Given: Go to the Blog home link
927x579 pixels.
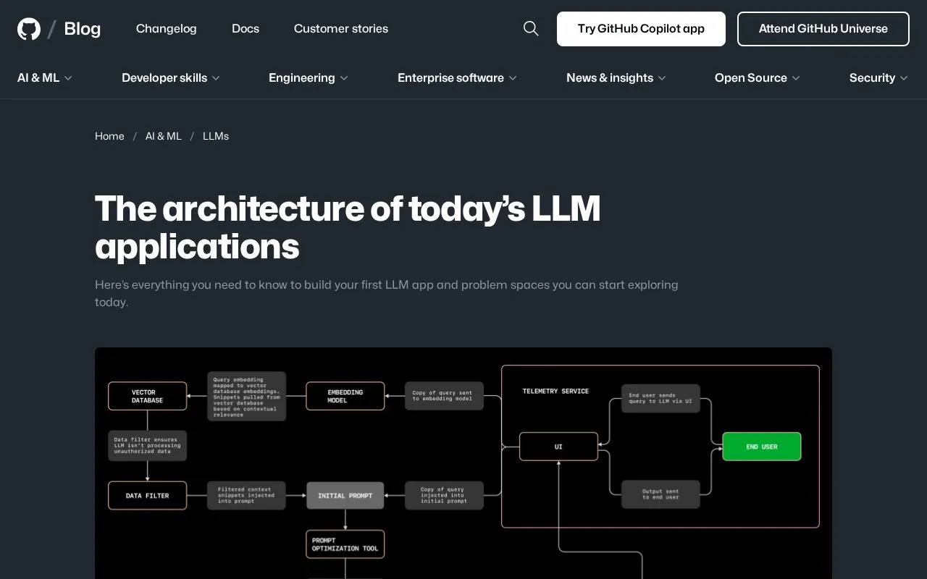Looking at the screenshot, I should coord(83,29).
